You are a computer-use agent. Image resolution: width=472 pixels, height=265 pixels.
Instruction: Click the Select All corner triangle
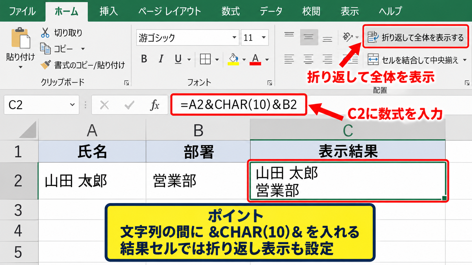tap(28, 130)
